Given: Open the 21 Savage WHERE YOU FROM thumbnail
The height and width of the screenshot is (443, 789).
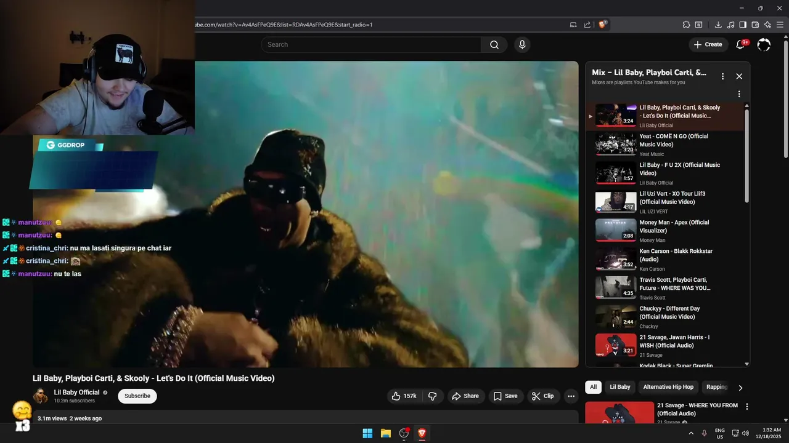Looking at the screenshot, I should [x=619, y=413].
